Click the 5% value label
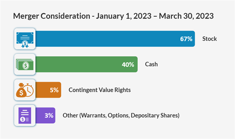 pos(54,90)
